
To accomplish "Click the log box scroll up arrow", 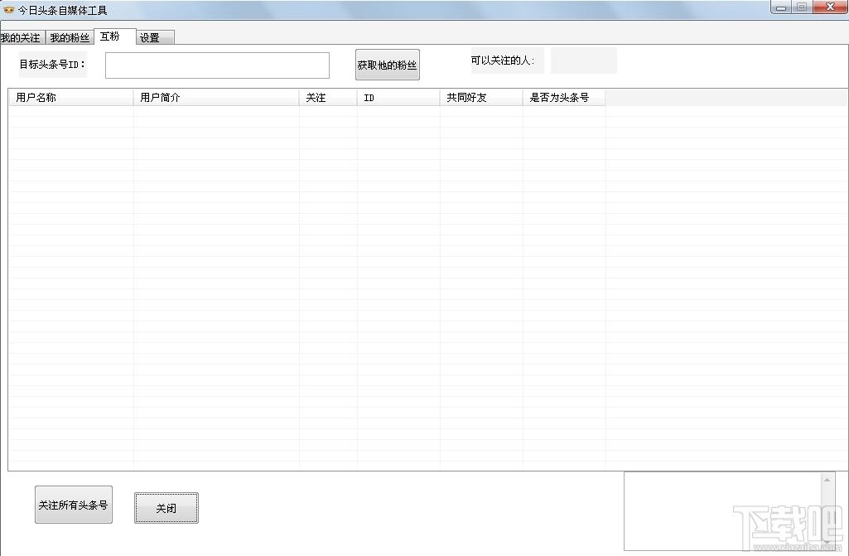I will [827, 480].
